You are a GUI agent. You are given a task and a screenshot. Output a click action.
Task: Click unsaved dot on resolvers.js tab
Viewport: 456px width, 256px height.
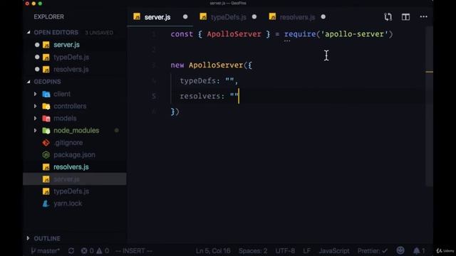pyautogui.click(x=323, y=17)
